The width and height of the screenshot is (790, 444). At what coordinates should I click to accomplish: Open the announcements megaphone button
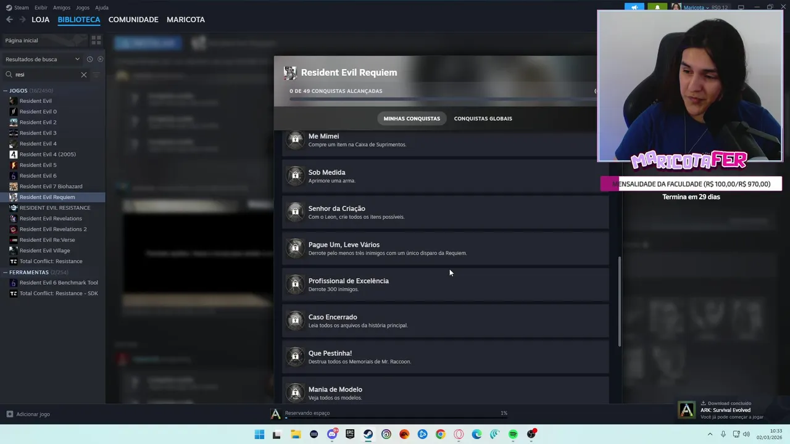click(x=634, y=7)
